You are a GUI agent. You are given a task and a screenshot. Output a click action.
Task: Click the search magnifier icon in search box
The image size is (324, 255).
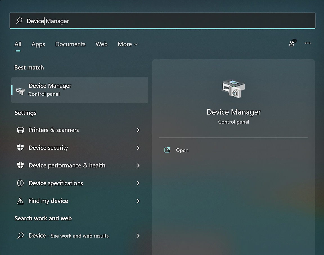point(19,21)
